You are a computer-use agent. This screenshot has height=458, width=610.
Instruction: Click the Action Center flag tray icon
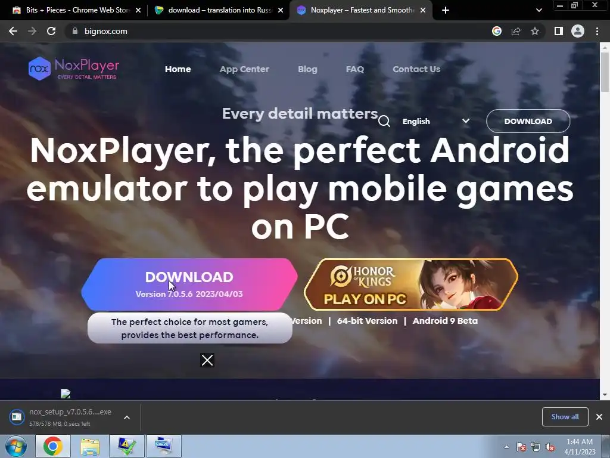[x=521, y=447]
